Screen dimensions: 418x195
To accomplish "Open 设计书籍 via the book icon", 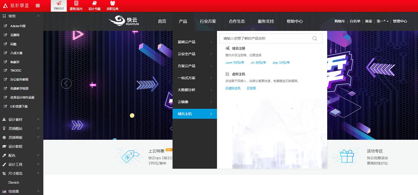I will 94,4.
